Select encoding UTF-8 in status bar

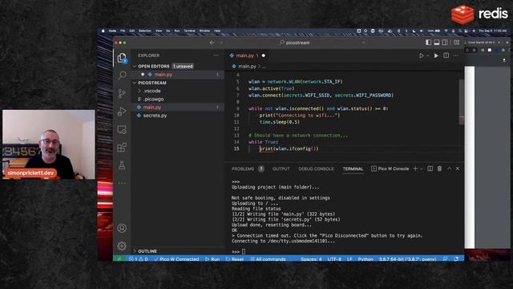[x=334, y=258]
